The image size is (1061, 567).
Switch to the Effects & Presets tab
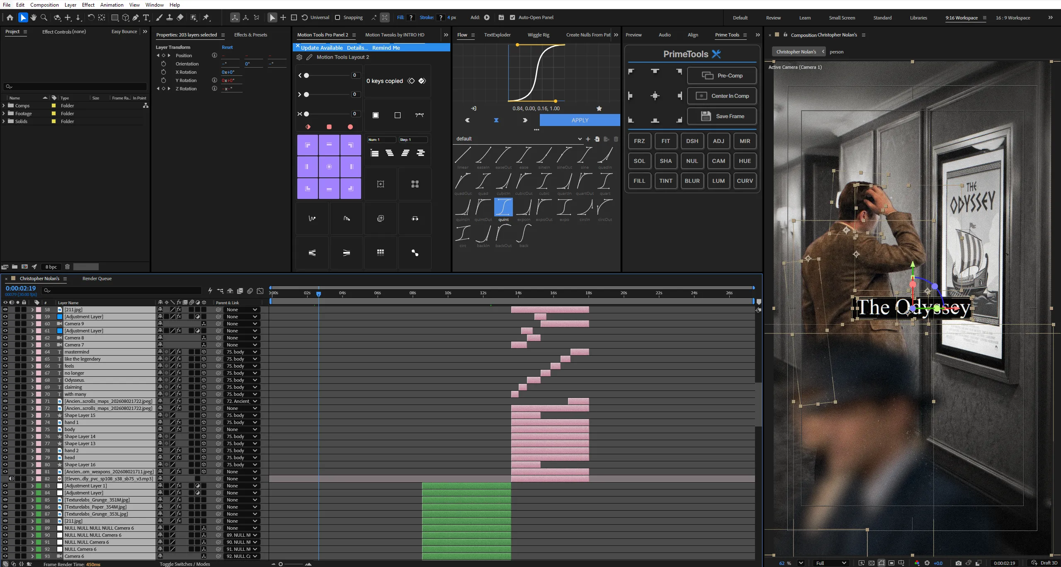pyautogui.click(x=250, y=35)
